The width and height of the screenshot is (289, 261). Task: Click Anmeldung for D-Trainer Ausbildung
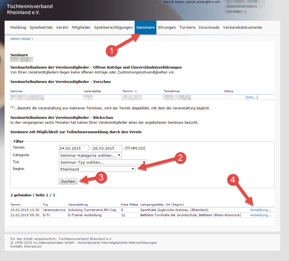point(260,215)
